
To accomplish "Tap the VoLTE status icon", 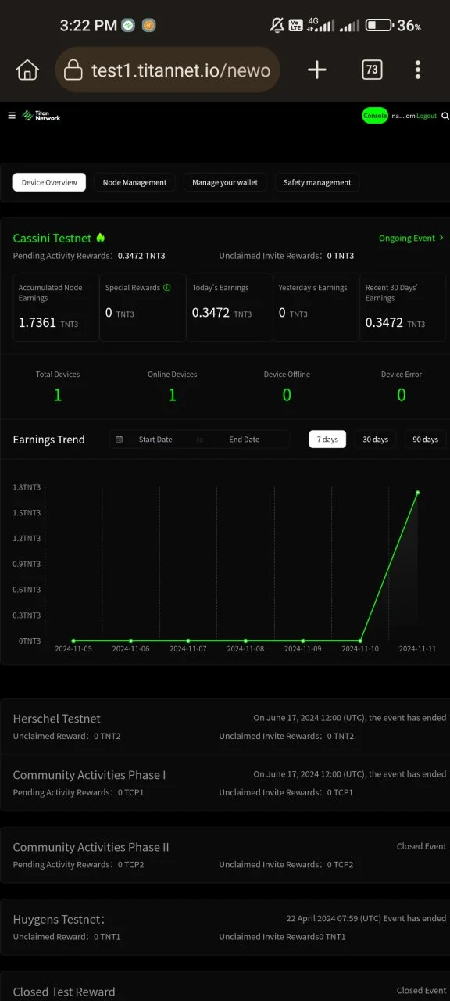I will [x=296, y=26].
